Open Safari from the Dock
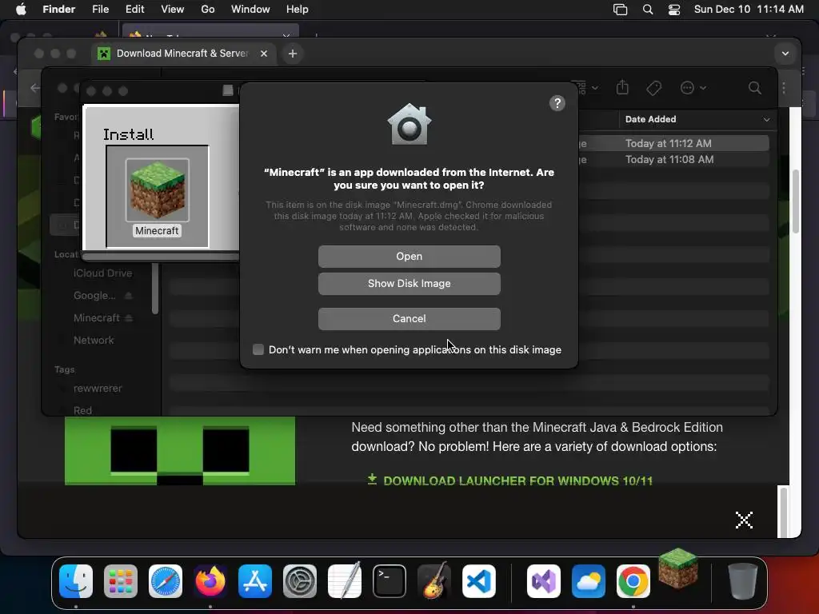 pyautogui.click(x=166, y=581)
